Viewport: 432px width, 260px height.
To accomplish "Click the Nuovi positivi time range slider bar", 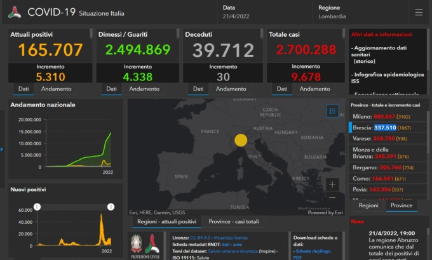I will (74, 207).
